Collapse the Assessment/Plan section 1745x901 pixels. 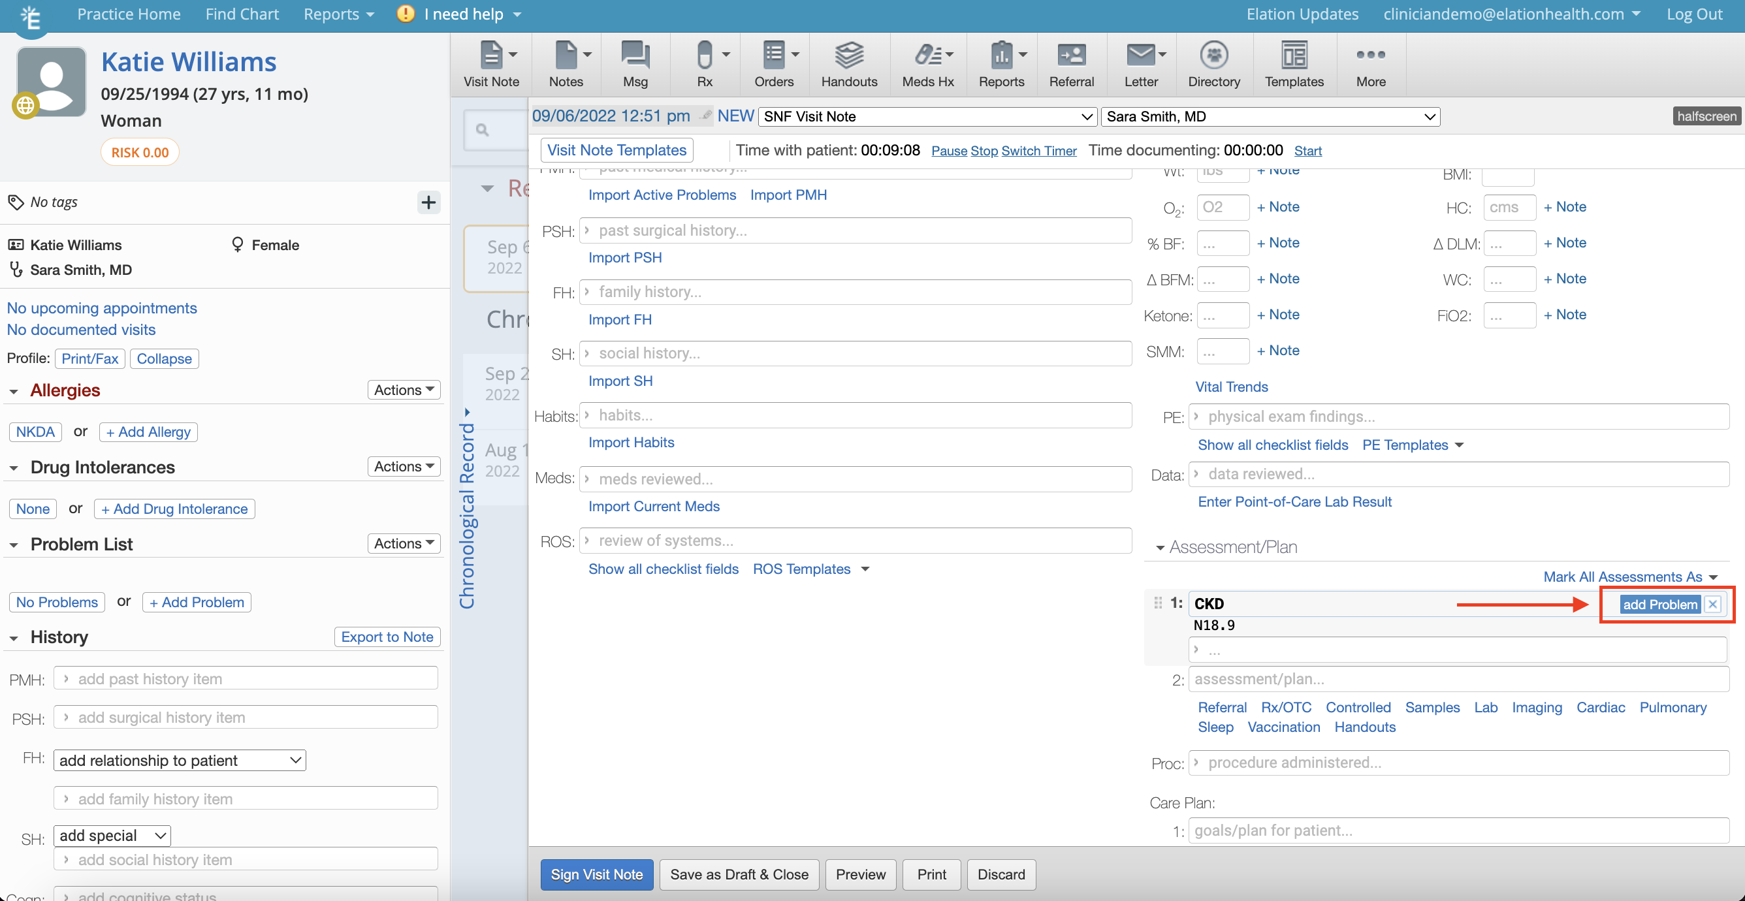pos(1160,547)
